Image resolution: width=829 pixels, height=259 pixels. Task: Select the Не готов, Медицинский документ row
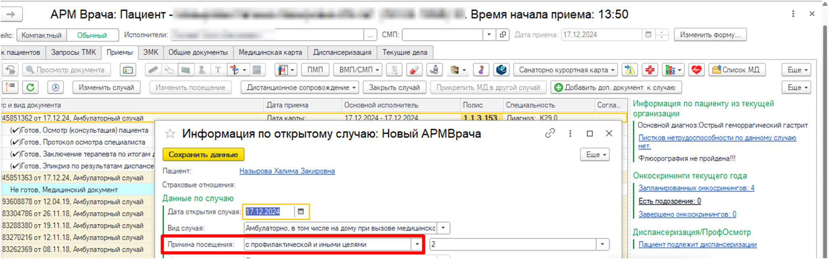tap(64, 190)
